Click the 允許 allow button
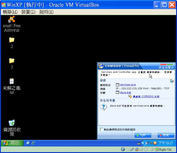The width and height of the screenshot is (177, 153). tap(143, 135)
